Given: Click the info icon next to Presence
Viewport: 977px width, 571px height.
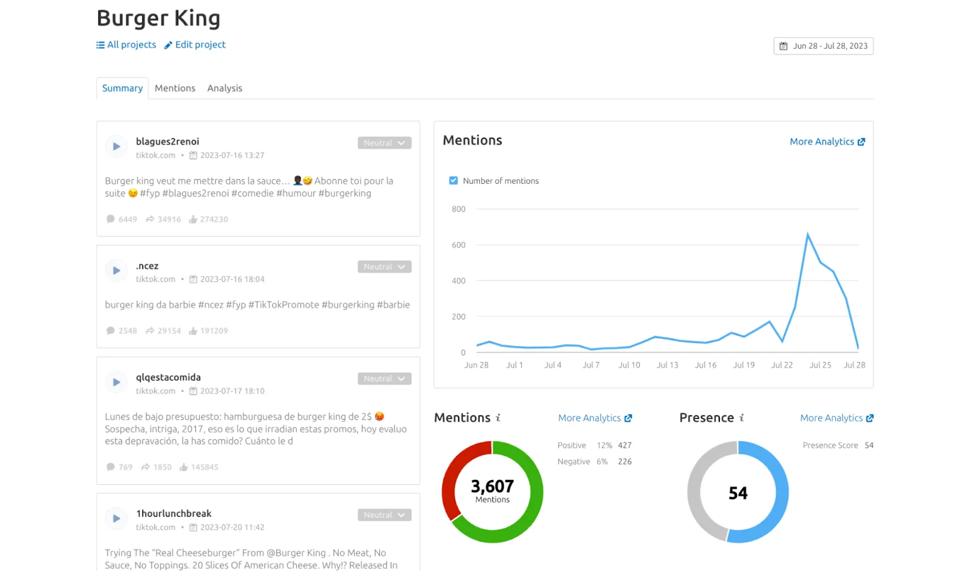Looking at the screenshot, I should pos(742,418).
